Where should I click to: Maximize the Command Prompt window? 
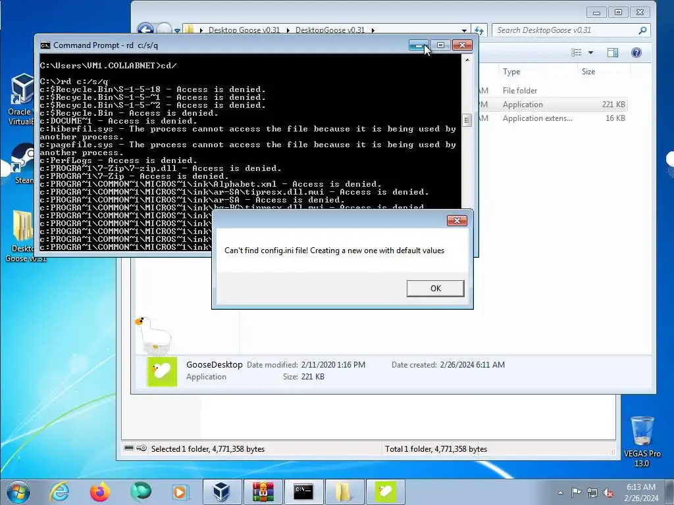440,45
